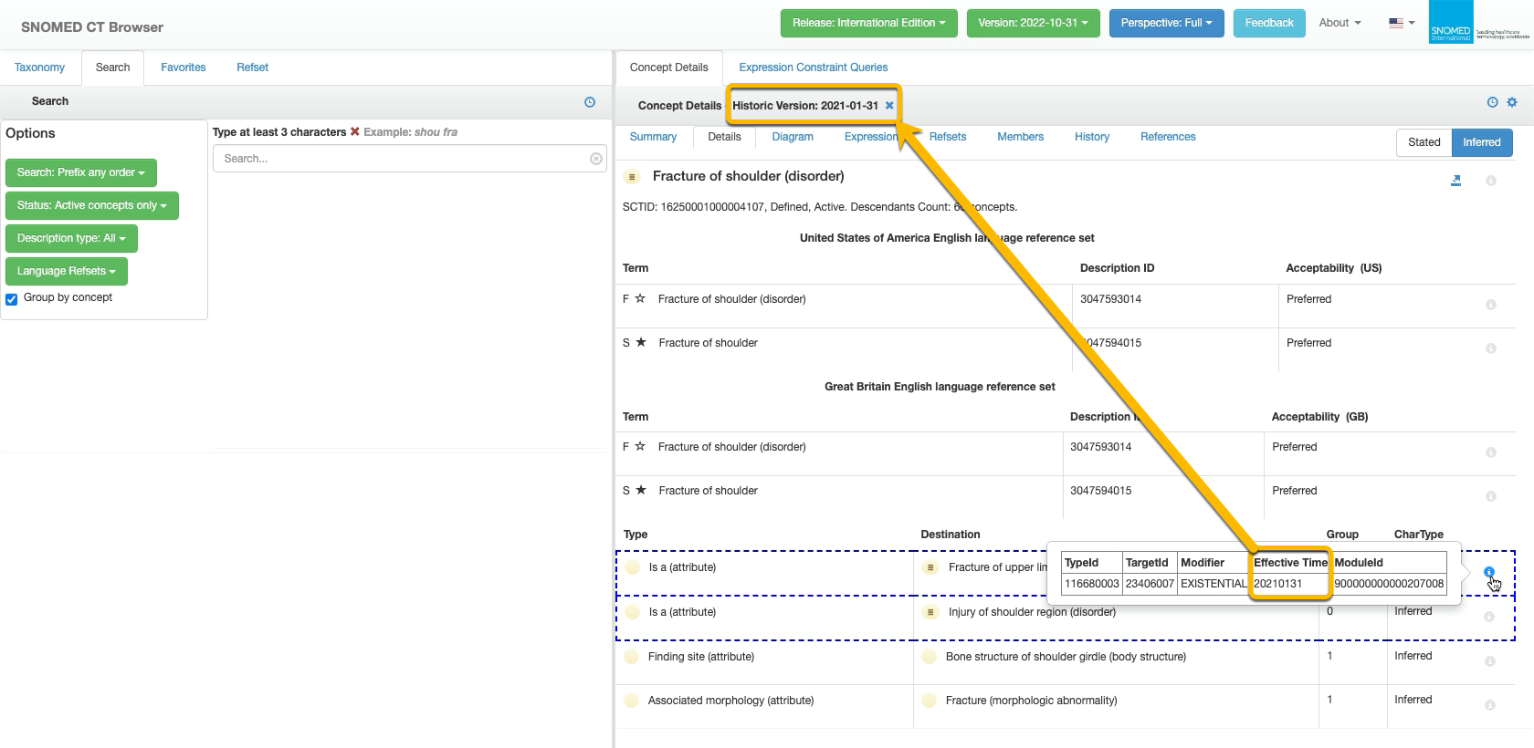This screenshot has height=748, width=1534.
Task: Open the concept details history clock icon
Action: (x=1493, y=102)
